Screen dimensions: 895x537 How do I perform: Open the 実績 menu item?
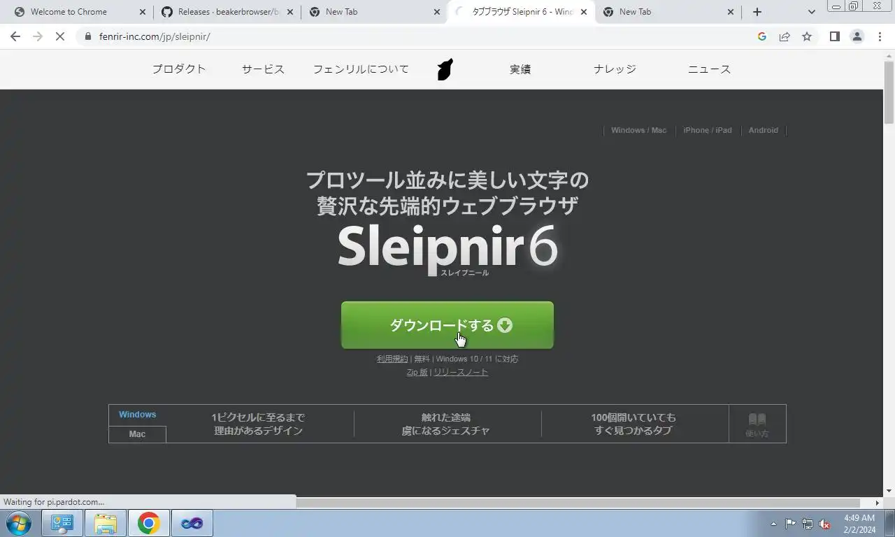tap(520, 69)
